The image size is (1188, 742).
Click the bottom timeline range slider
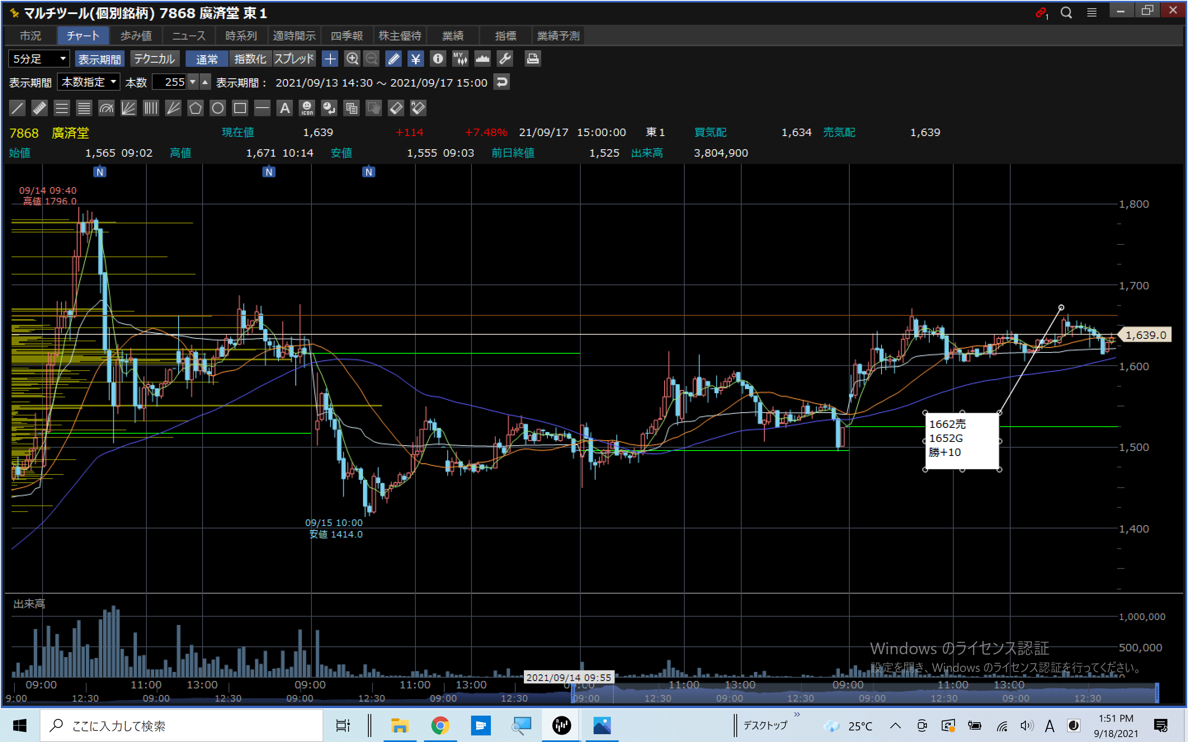[864, 693]
